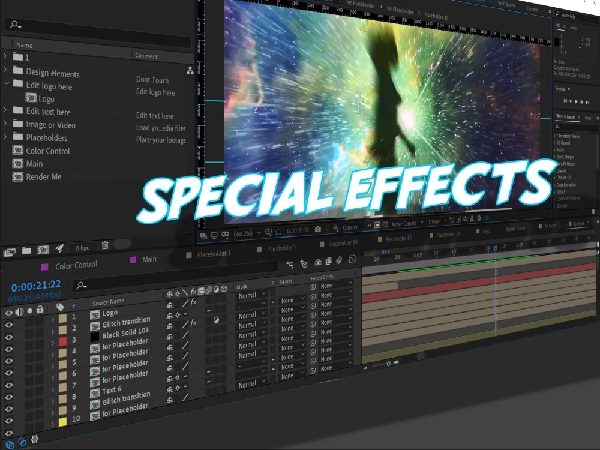Click the current time 0:00:21:22 in timeline
Image resolution: width=600 pixels, height=450 pixels.
pos(35,286)
